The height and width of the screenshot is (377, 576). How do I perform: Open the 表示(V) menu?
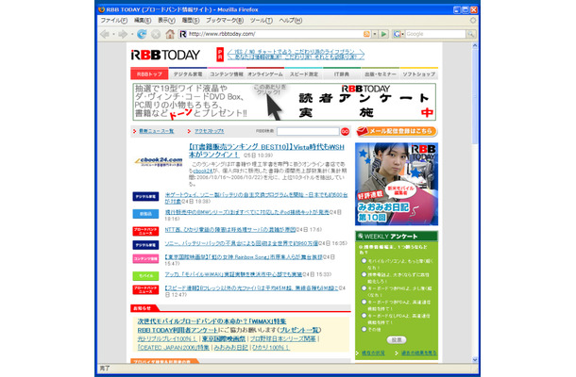click(x=166, y=21)
